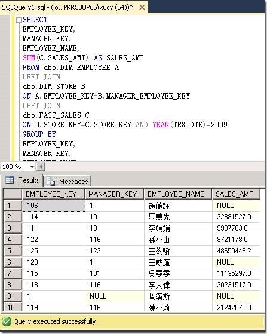Viewport: 267px width, 334px height.
Task: Select row header 9
Action: pyautogui.click(x=13, y=296)
